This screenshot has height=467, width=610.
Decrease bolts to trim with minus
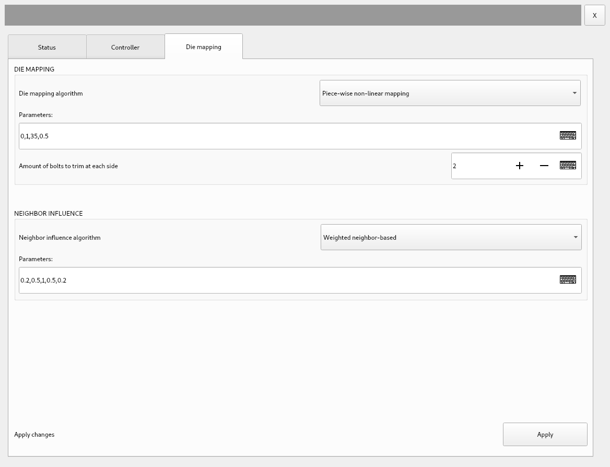pyautogui.click(x=544, y=166)
